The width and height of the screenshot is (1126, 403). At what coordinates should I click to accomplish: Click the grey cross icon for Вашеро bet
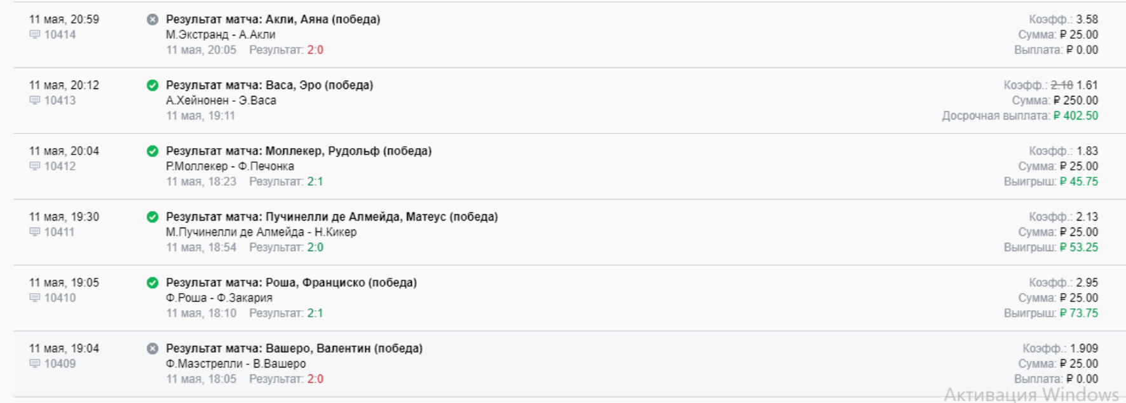coord(153,348)
